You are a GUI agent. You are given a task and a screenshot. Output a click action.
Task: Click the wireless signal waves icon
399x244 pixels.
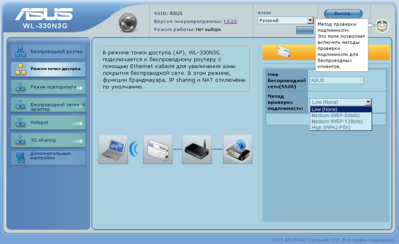coord(135,149)
